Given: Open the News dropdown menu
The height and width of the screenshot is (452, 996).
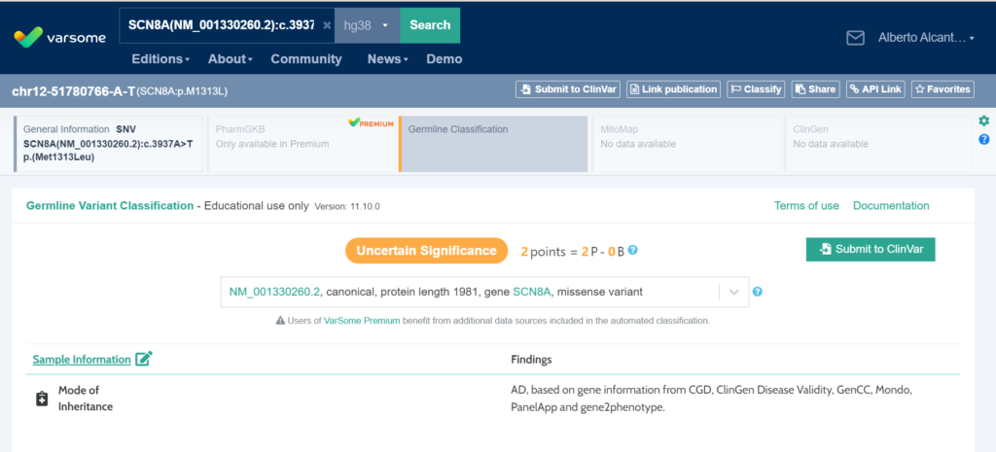Looking at the screenshot, I should [x=388, y=59].
